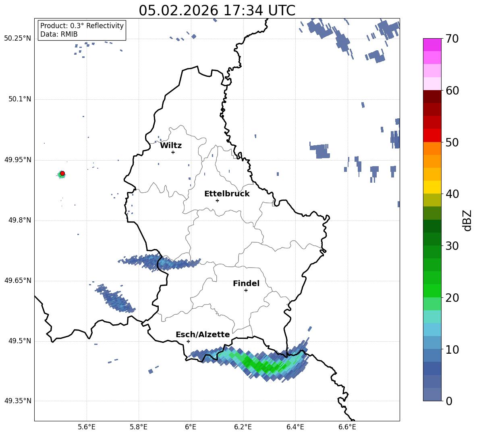This screenshot has height=435, width=477.
Task: Click the dBZ colorbar label
Action: [468, 220]
